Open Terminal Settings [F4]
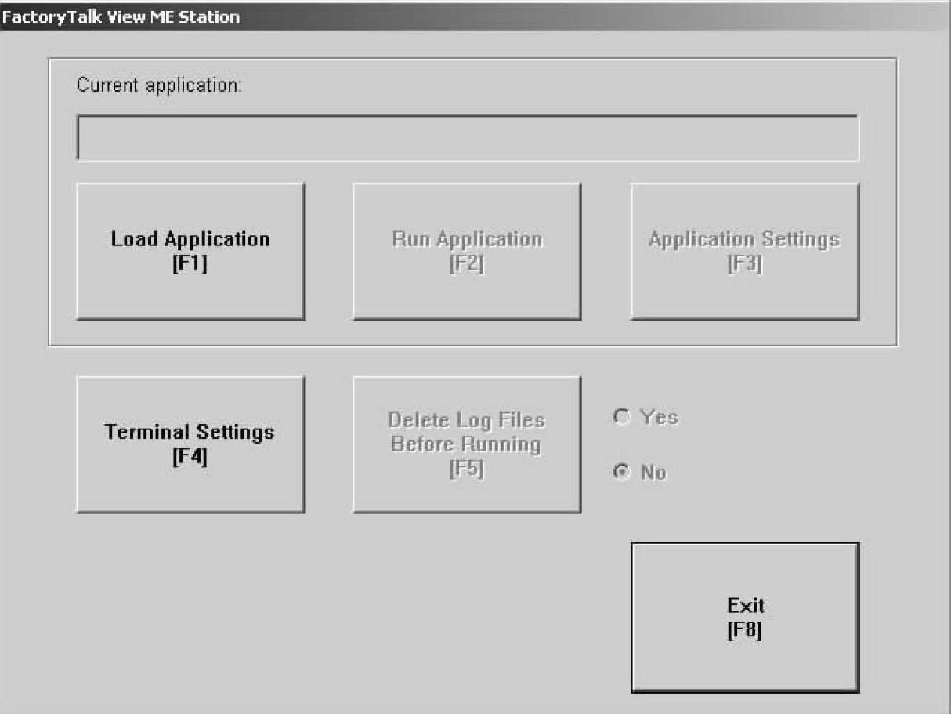The width and height of the screenshot is (951, 714). point(190,444)
